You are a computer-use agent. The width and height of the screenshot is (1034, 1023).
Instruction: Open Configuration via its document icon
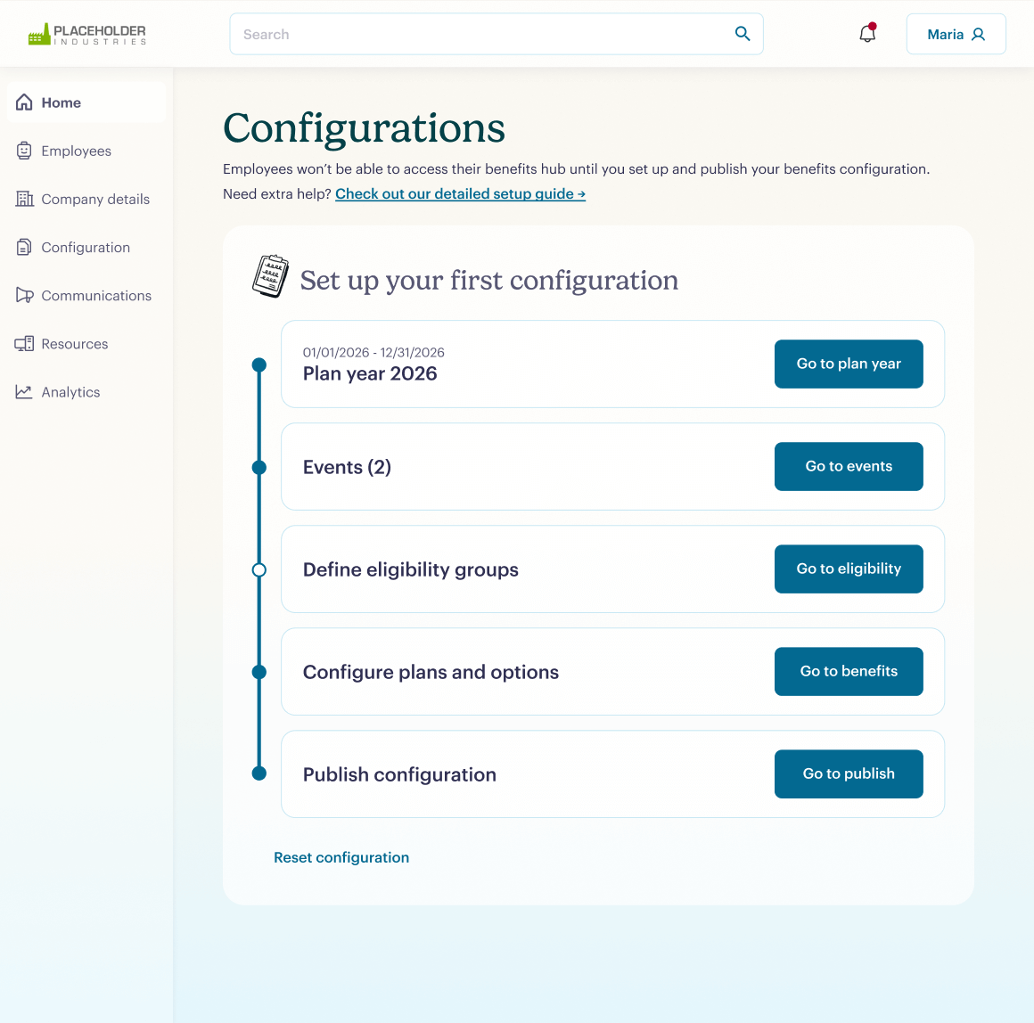24,247
